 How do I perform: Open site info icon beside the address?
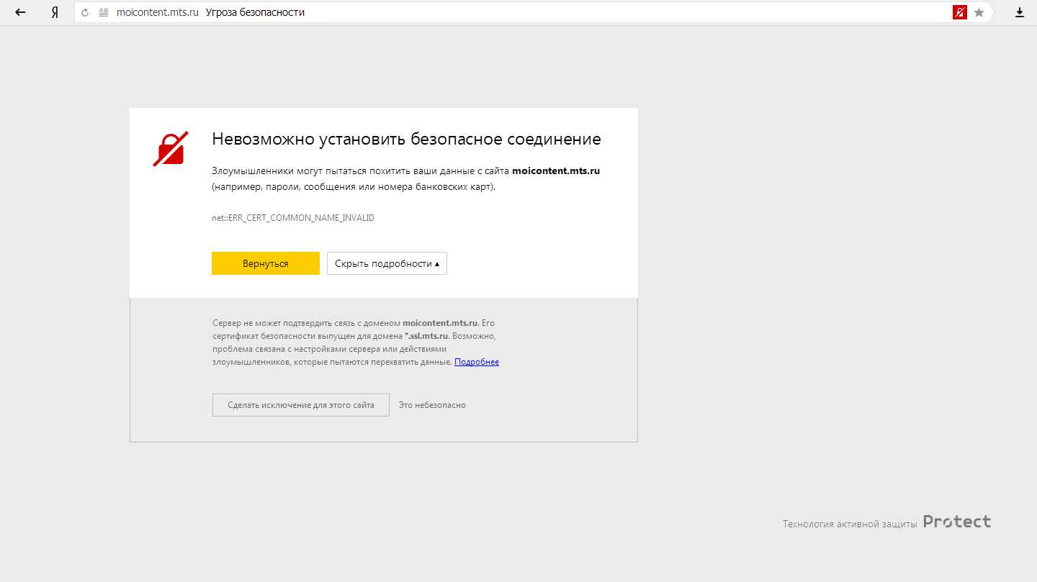pyautogui.click(x=104, y=12)
